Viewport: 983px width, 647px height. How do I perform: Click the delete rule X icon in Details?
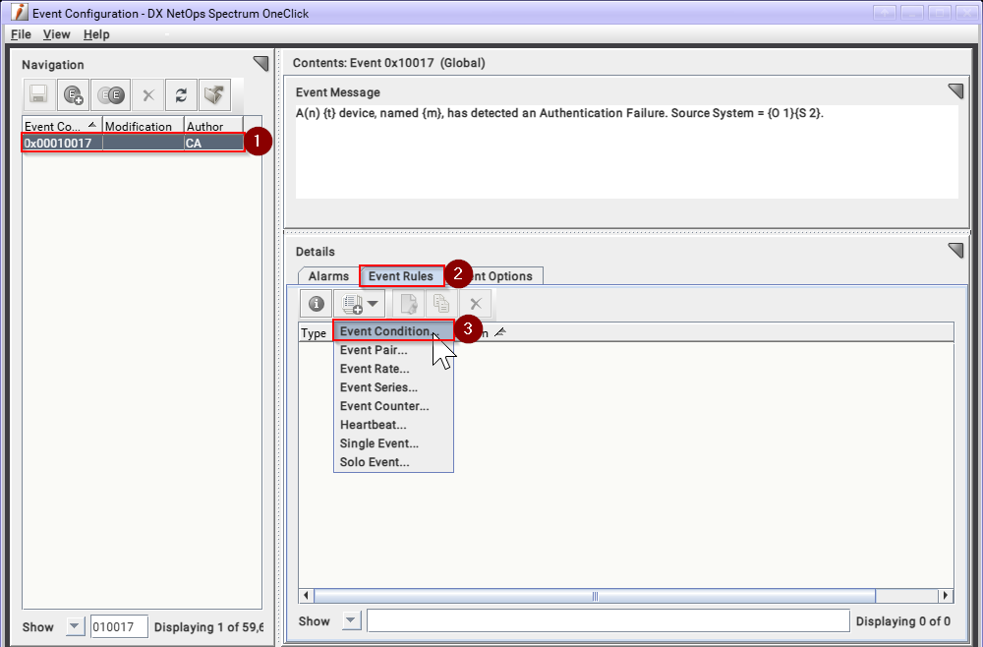click(x=475, y=305)
